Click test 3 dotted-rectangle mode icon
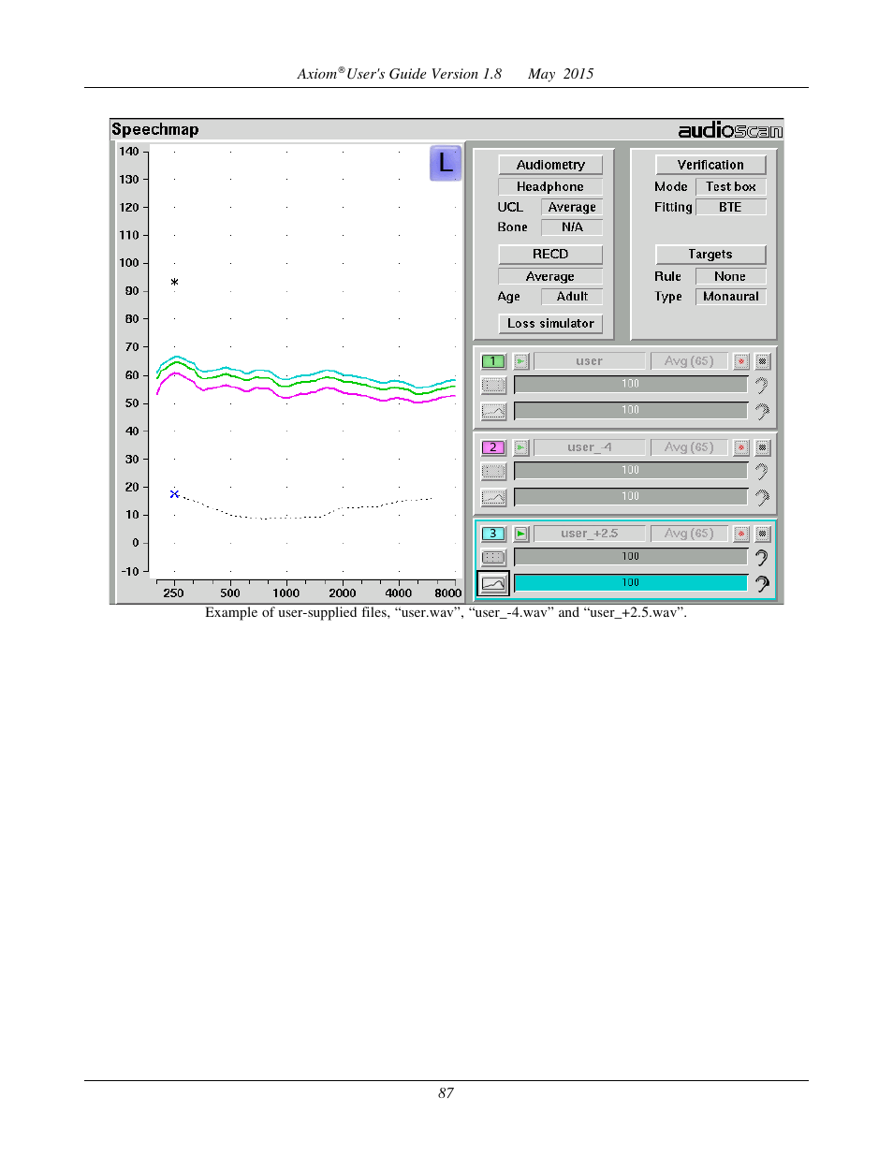Viewport: 893px width, 1156px height. click(493, 557)
